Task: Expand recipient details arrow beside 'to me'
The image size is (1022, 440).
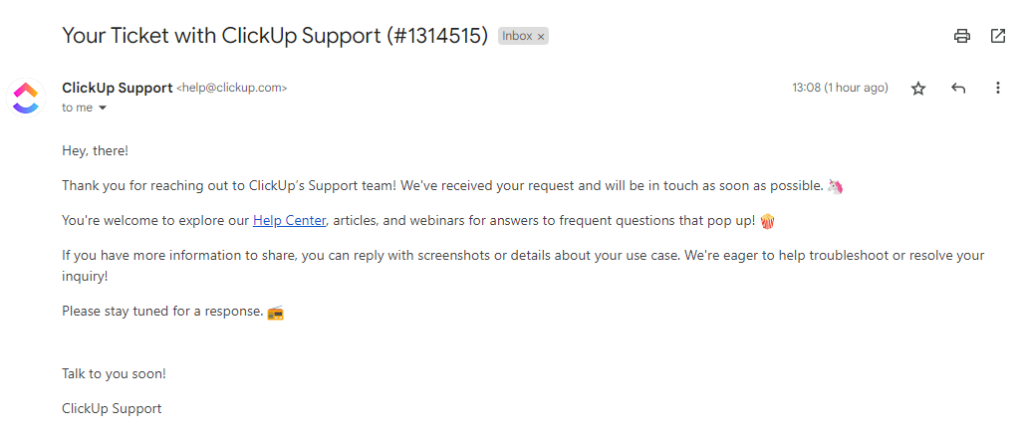Action: coord(102,109)
